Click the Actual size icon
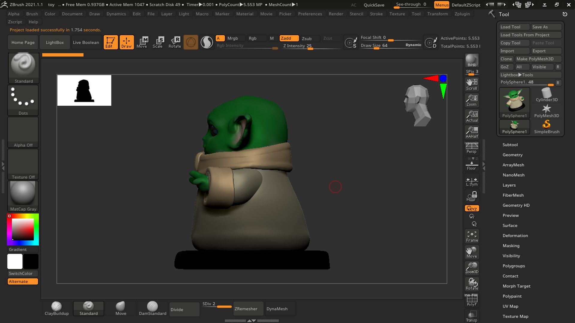 [472, 116]
